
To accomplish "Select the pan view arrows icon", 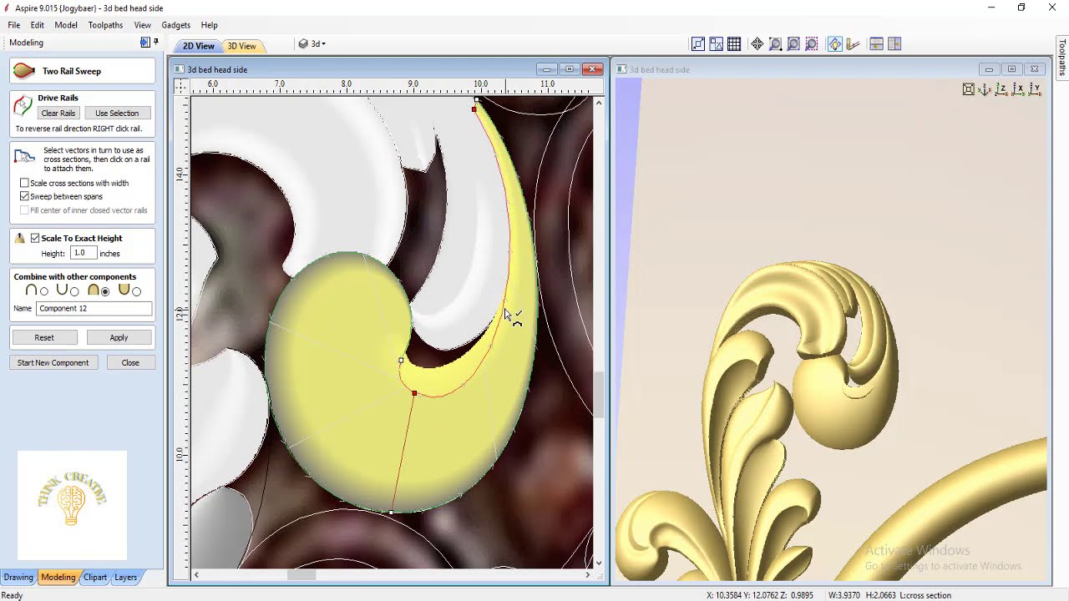I will click(x=757, y=44).
